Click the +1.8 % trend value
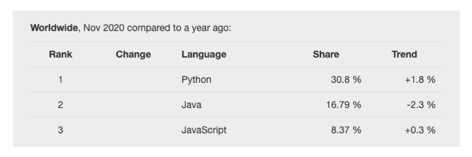Image resolution: width=472 pixels, height=157 pixels. tap(420, 80)
